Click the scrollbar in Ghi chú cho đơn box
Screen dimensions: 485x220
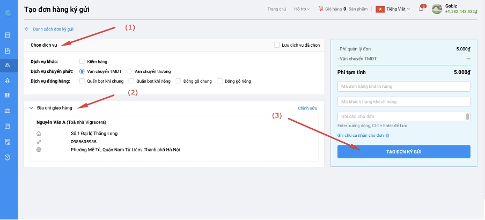[467, 117]
